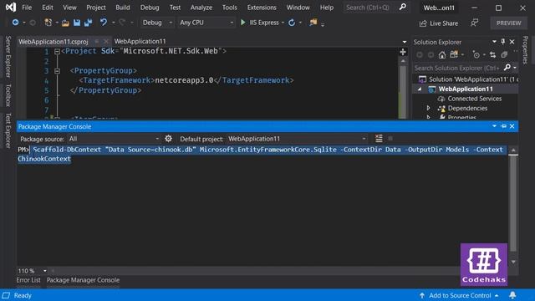Close the WebApplication11.csproj tab

pyautogui.click(x=106, y=41)
